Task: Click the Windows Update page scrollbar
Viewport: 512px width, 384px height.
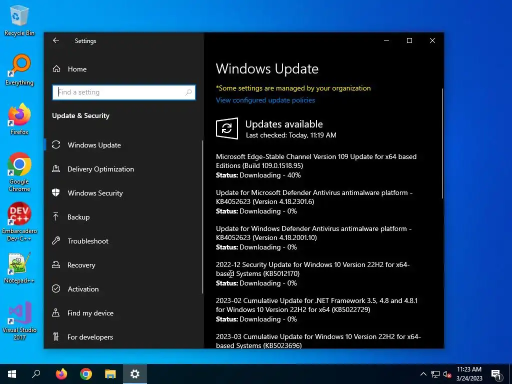Action: pos(442,143)
